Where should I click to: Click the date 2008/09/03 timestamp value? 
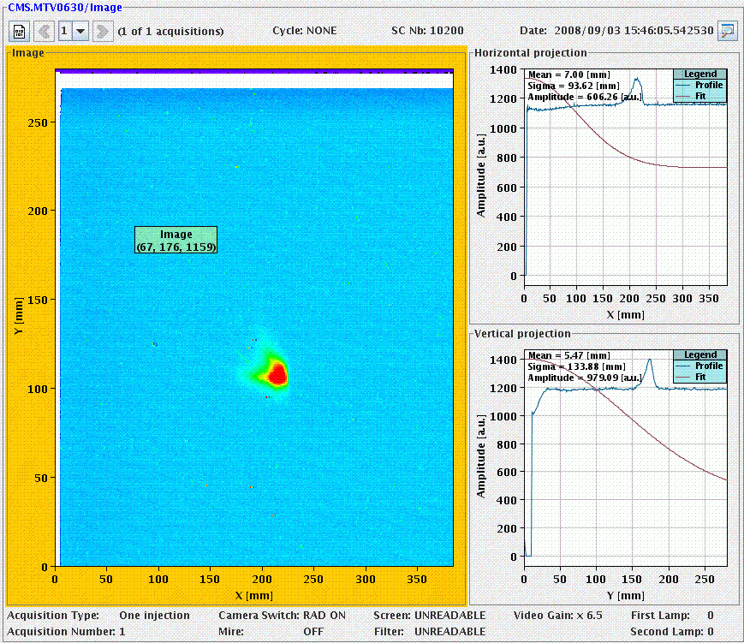click(634, 31)
